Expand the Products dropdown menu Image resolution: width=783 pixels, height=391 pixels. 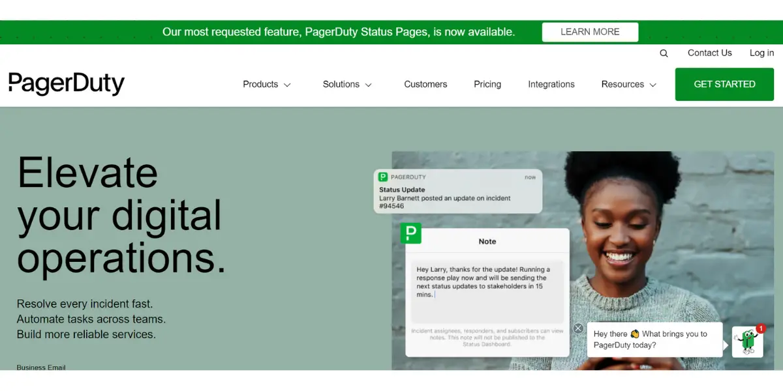267,84
